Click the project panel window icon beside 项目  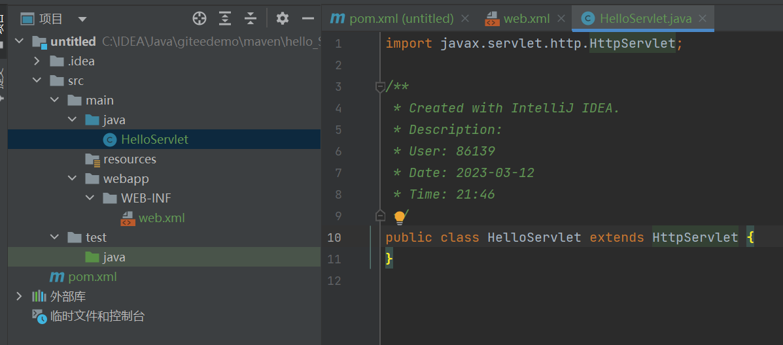27,20
